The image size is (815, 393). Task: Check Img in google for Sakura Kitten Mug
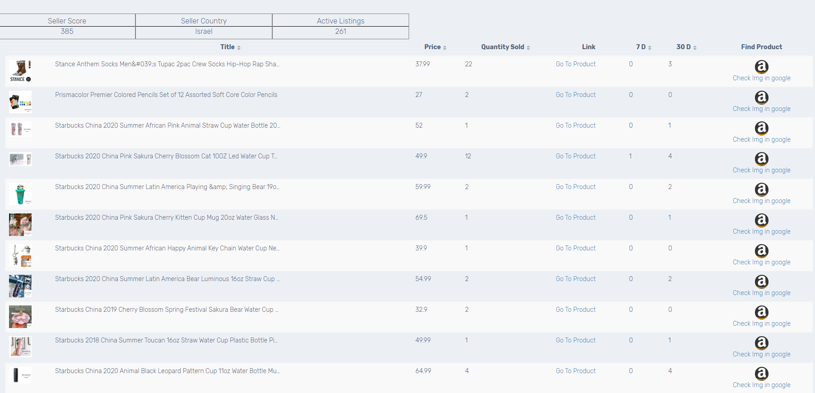pos(761,231)
